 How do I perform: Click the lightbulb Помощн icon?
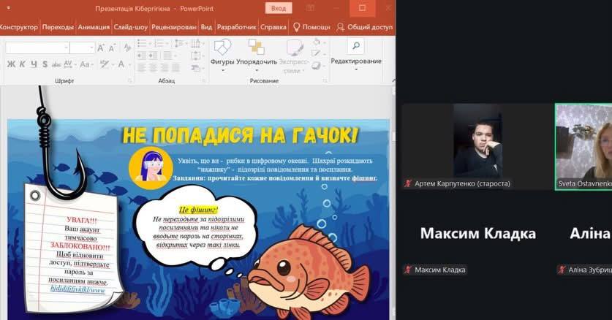296,27
